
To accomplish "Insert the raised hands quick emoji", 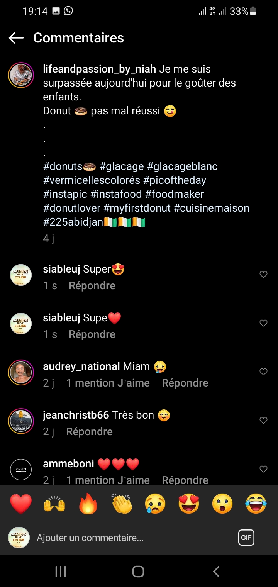I will (x=54, y=504).
